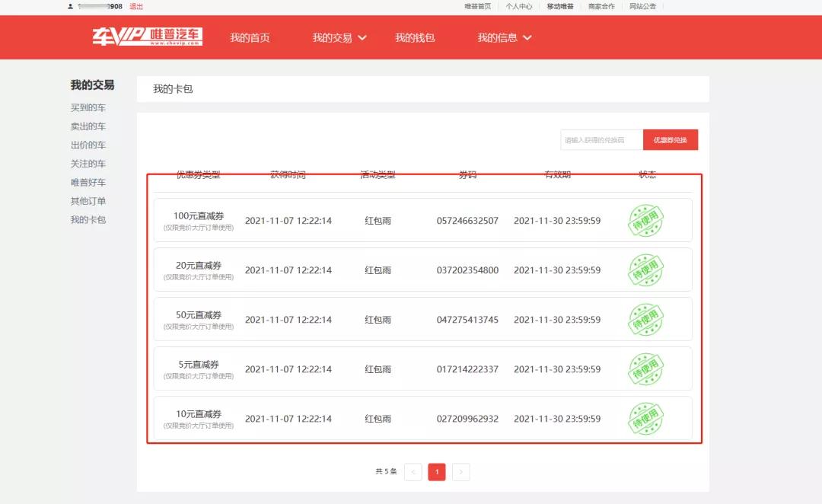Viewport: 822px width, 504px height.
Task: Open 网站公告 link at top
Action: [642, 6]
